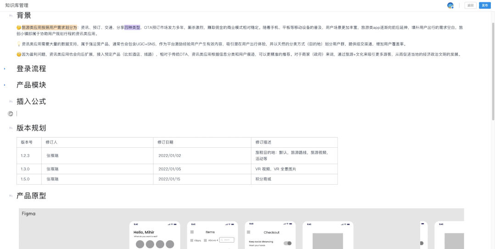Click the H1 marker beside 背景 heading
495x249 pixels.
click(x=11, y=16)
